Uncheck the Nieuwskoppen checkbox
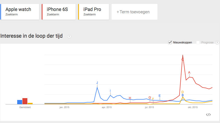The width and height of the screenshot is (220, 123). (x=170, y=42)
